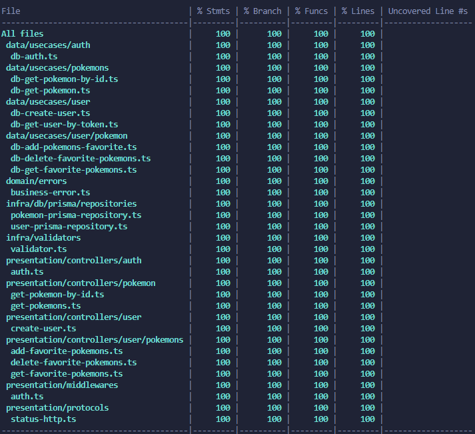The height and width of the screenshot is (434, 475).
Task: Click % Stmts value for All files
Action: (223, 33)
